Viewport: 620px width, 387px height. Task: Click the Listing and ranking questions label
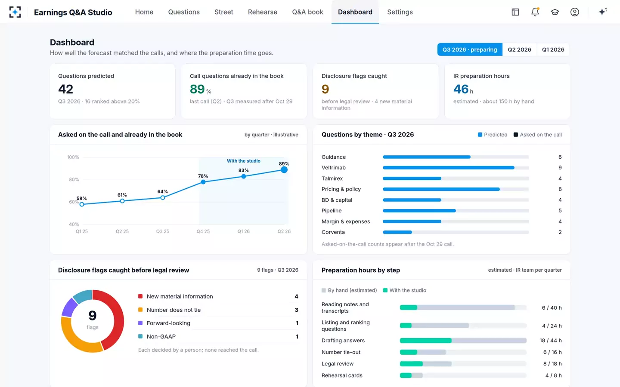click(346, 326)
